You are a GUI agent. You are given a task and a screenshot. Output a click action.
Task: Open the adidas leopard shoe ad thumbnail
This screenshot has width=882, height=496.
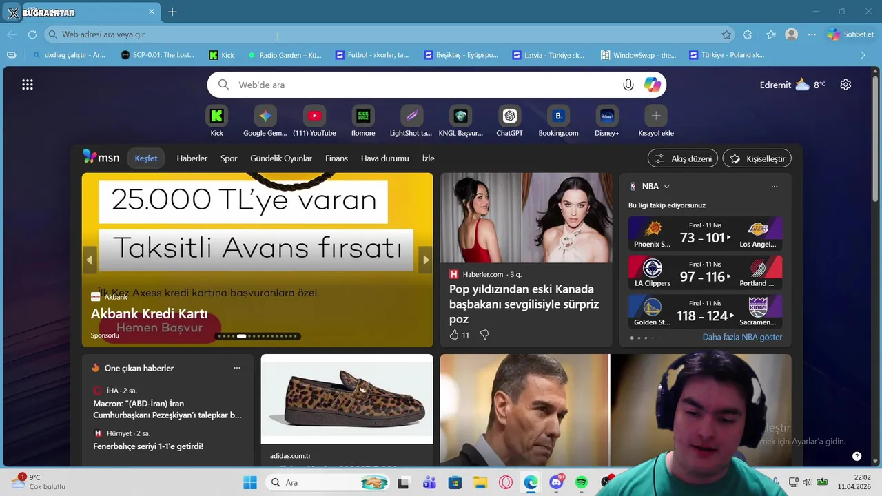347,400
